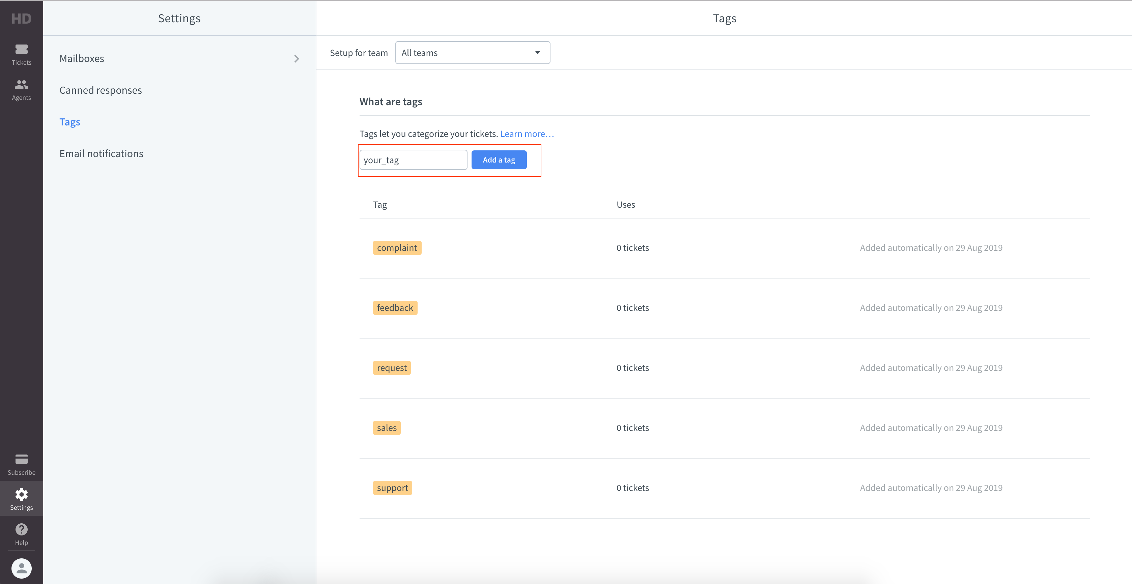Select Tags settings item
The image size is (1132, 584).
click(x=179, y=122)
